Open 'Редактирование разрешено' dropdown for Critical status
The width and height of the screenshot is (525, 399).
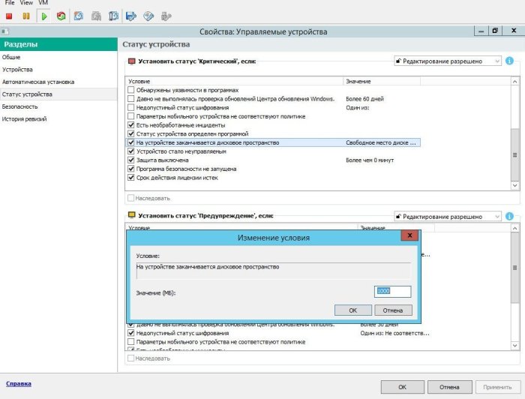coord(448,61)
